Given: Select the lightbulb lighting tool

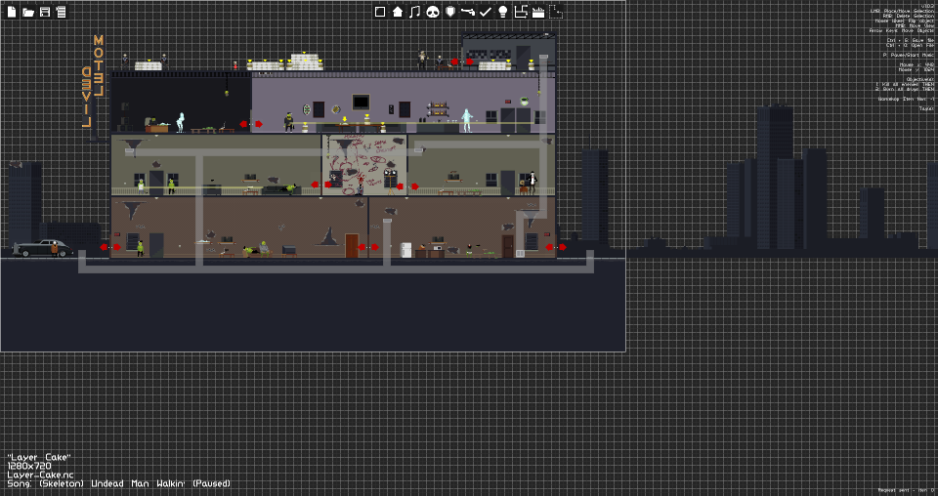Looking at the screenshot, I should [x=502, y=12].
